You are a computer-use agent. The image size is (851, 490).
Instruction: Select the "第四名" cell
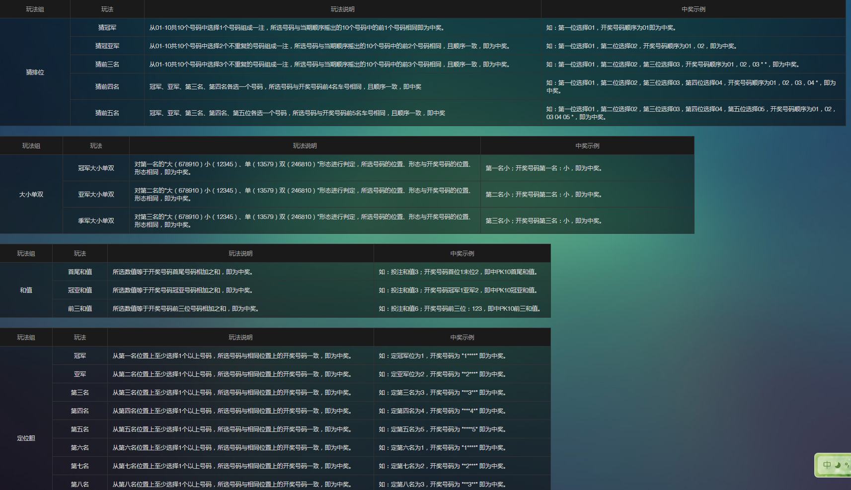pos(80,411)
